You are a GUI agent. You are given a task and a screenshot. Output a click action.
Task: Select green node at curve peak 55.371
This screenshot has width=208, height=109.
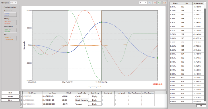tap(102, 22)
